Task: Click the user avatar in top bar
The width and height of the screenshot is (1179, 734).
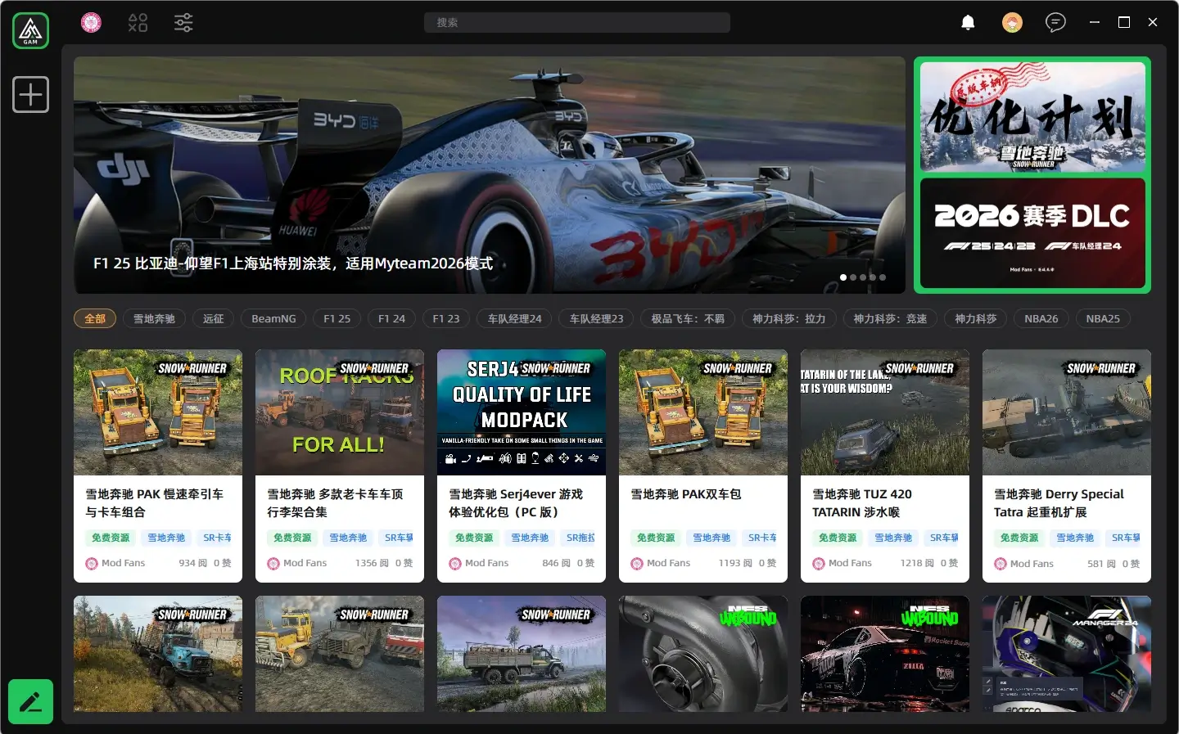Action: click(x=1012, y=22)
